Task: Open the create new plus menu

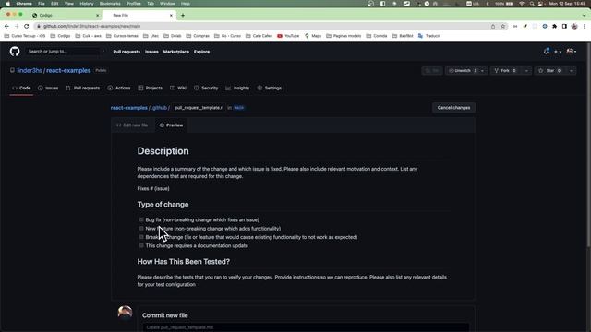Action: tap(558, 52)
